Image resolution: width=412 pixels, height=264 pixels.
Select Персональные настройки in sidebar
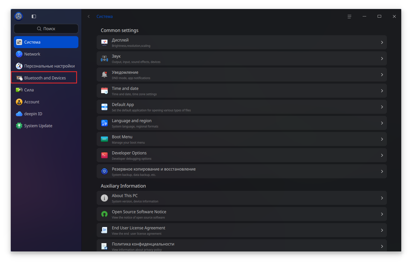[x=46, y=66]
